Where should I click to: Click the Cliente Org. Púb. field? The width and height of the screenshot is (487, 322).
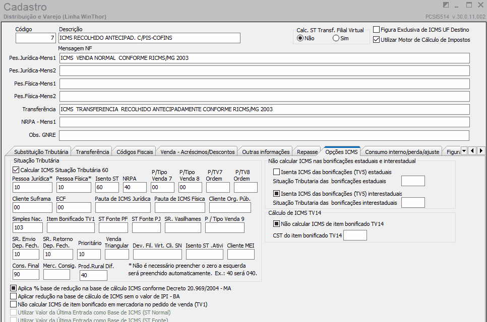pos(230,208)
